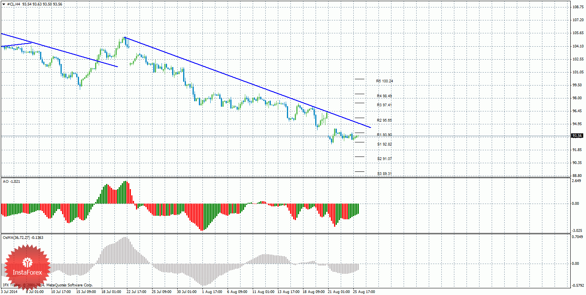Click the S2 91.07 support level
This screenshot has height=295, width=586.
tap(384, 158)
